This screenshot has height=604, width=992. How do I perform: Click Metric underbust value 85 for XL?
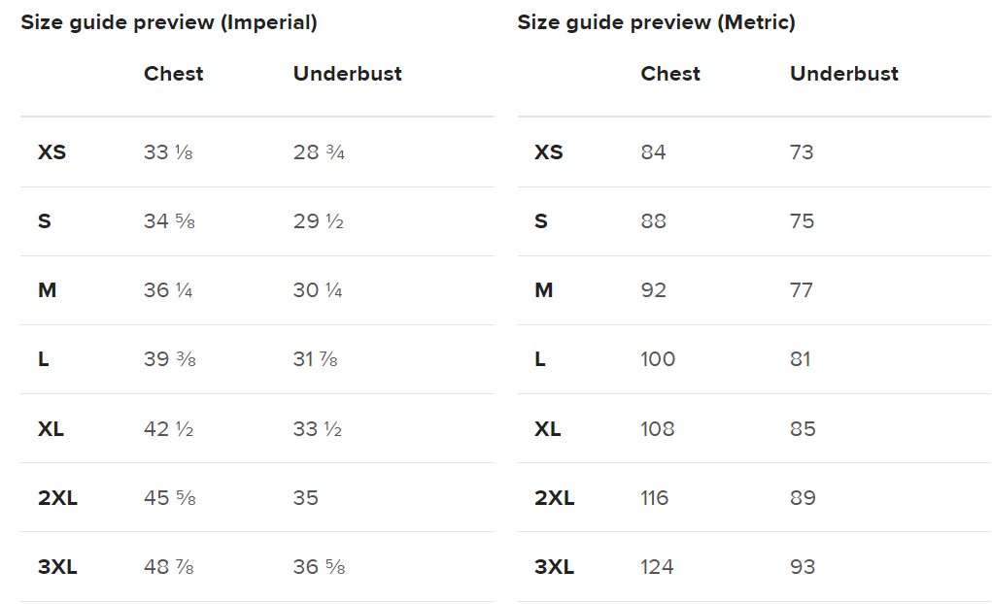(803, 429)
